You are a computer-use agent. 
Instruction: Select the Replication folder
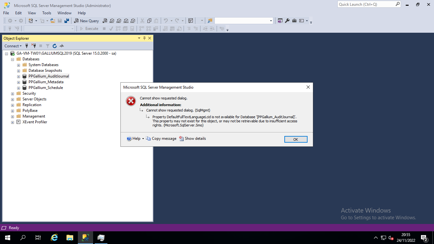click(x=32, y=105)
